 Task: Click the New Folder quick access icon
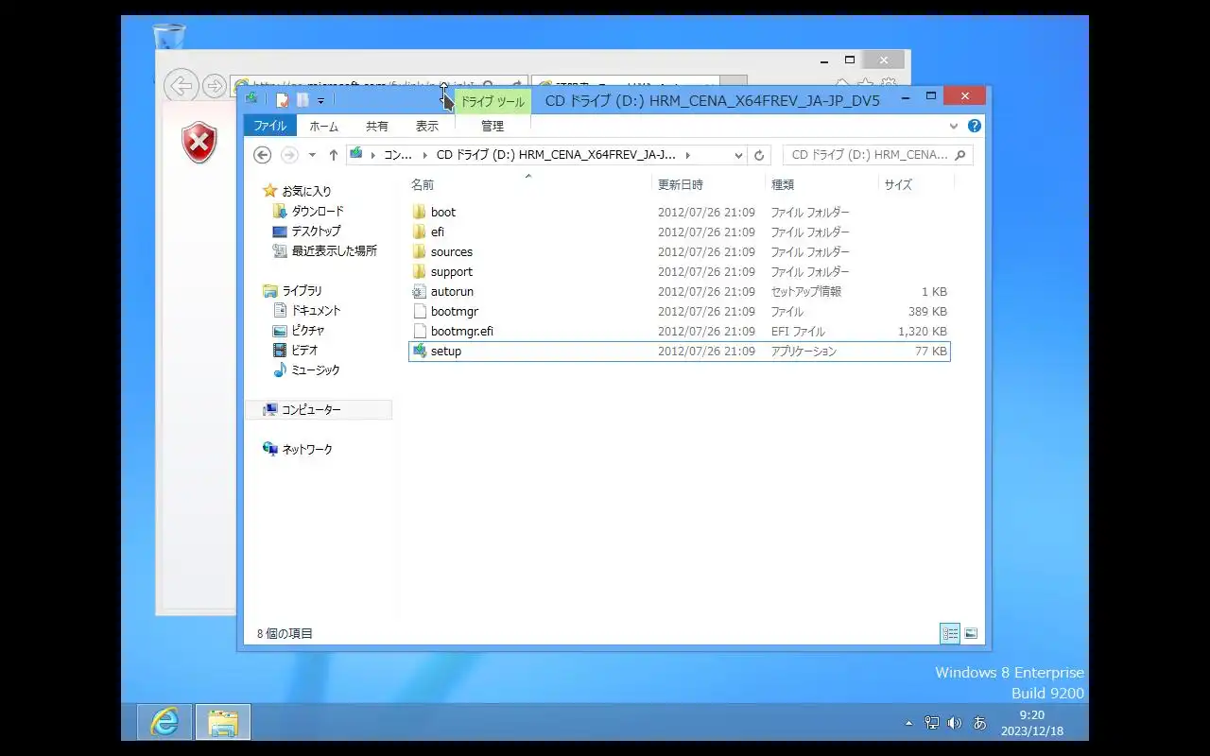[302, 100]
